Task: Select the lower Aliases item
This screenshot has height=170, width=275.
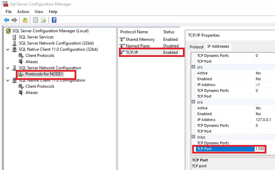Action: pyautogui.click(x=32, y=92)
